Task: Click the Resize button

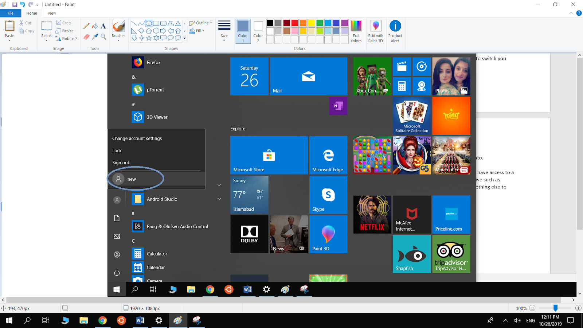Action: (64, 31)
